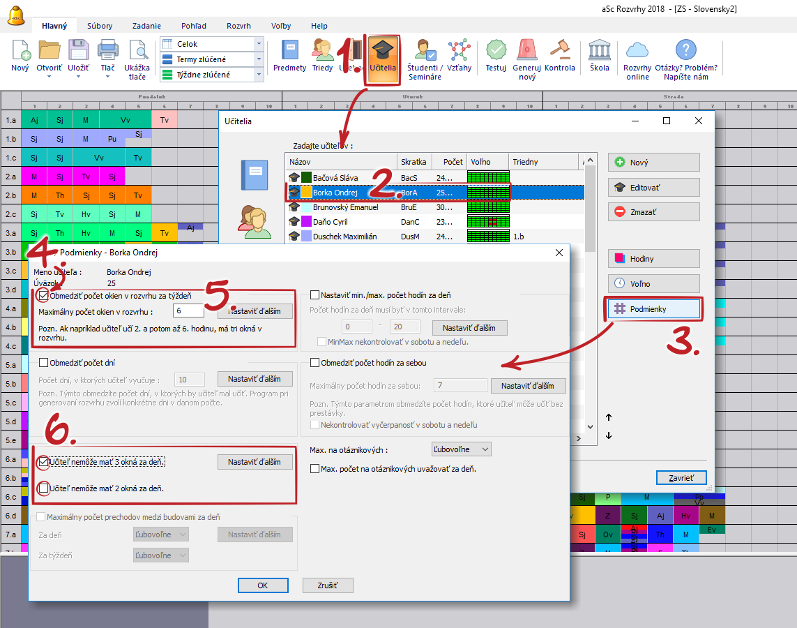Screen dimensions: 797x628
Task: Click the maximum okien input field
Action: coord(188,311)
